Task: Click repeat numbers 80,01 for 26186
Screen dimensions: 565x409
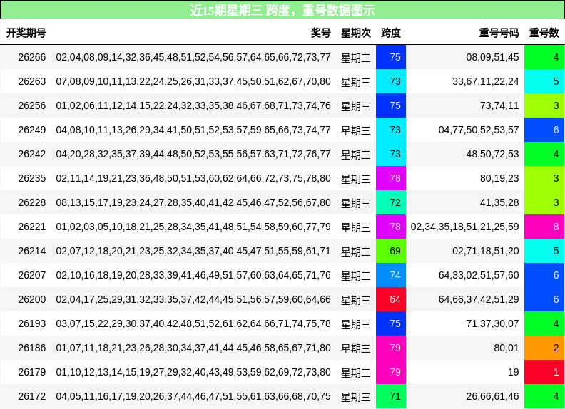Action: point(507,348)
